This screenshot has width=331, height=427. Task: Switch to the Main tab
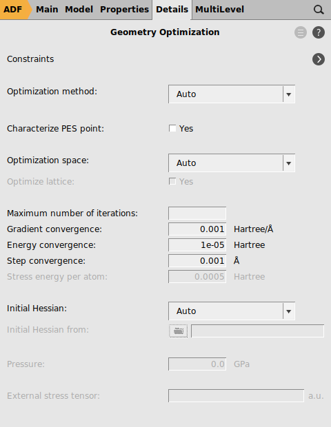point(47,10)
